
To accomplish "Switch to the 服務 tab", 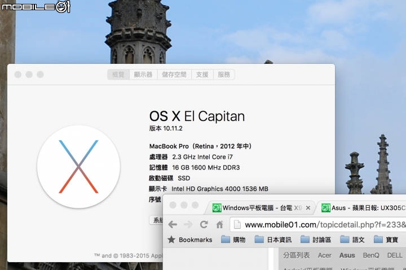I will click(x=224, y=75).
